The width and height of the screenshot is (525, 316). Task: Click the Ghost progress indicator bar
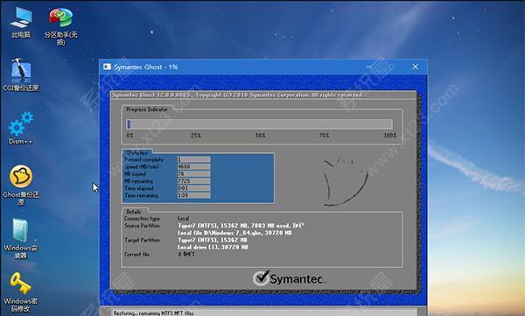259,124
